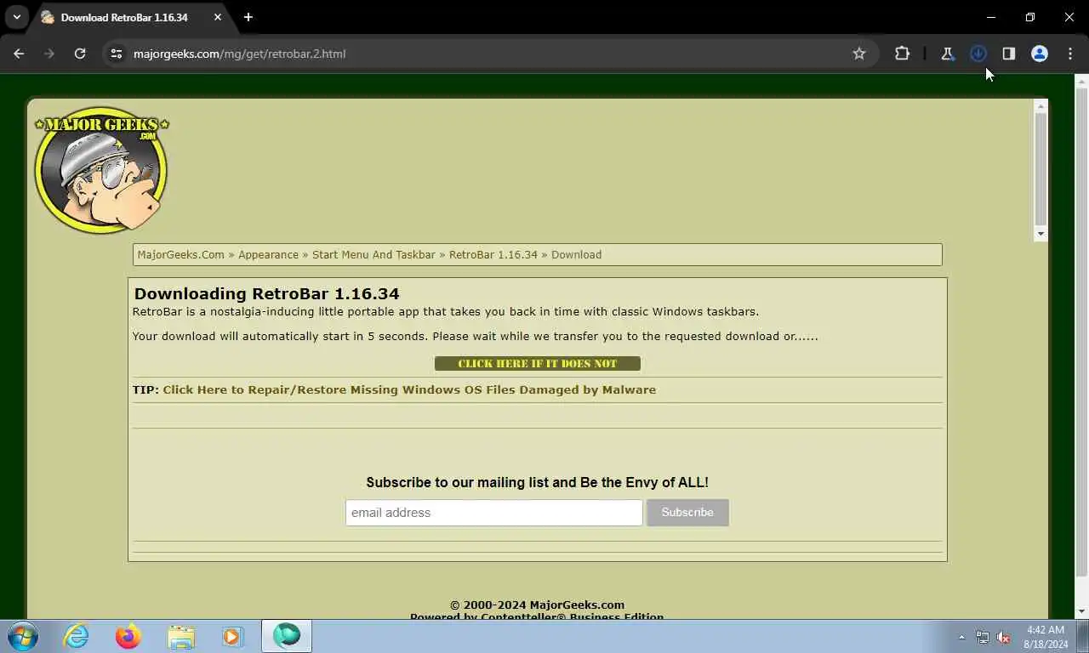Viewport: 1089px width, 653px height.
Task: Click the inner frame scrollbar down arrow
Action: click(1041, 234)
